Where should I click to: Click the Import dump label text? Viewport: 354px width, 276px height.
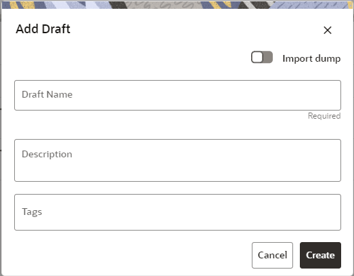point(311,58)
